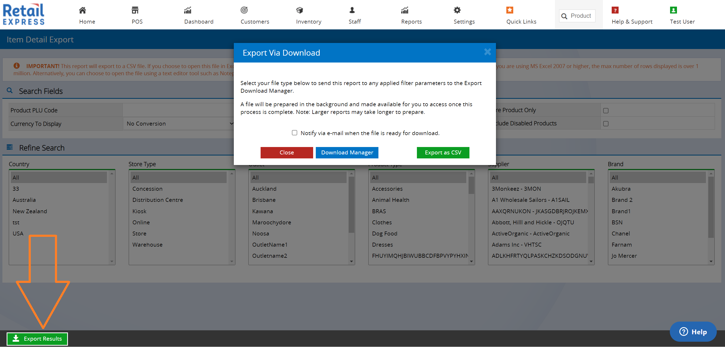Select Warehouse in Store Type list
This screenshot has height=347, width=725.
click(178, 244)
